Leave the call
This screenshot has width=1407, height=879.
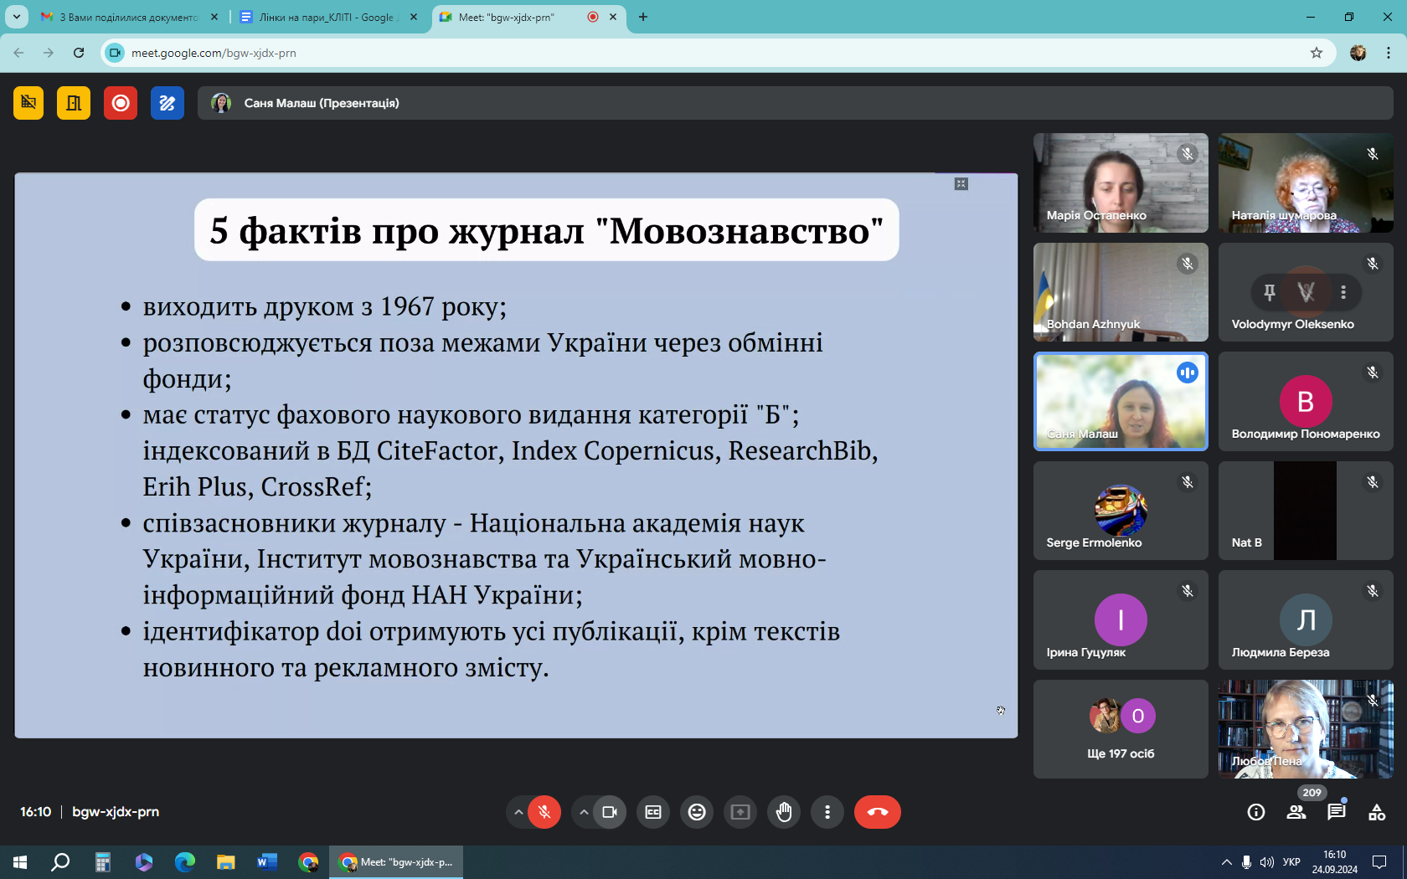click(877, 812)
